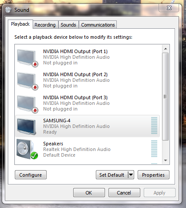Click the NVIDIA HDMI Output Port 3 monitor icon
Screen dimensions: 186x208
click(27, 104)
